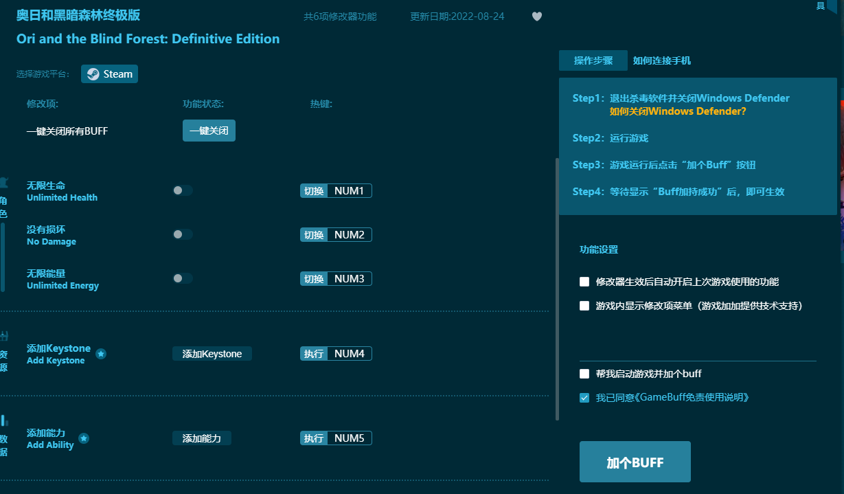Click the 添加Keystone action button
Viewport: 844px width, 494px height.
pos(212,354)
